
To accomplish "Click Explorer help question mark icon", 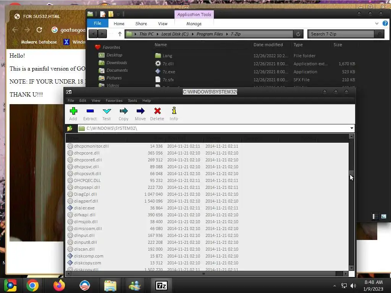I will [x=385, y=23].
